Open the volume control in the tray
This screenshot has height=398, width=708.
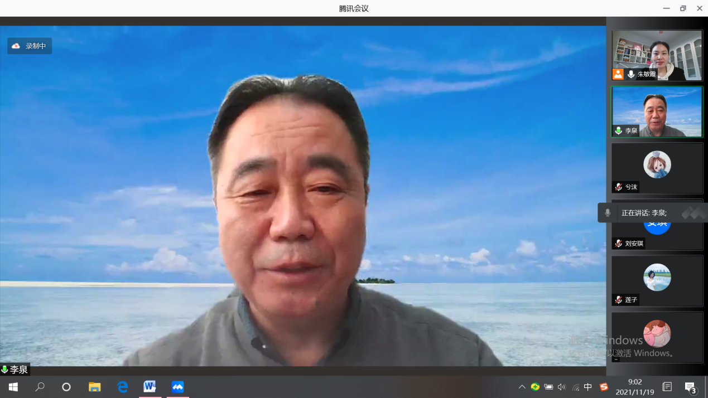point(561,387)
